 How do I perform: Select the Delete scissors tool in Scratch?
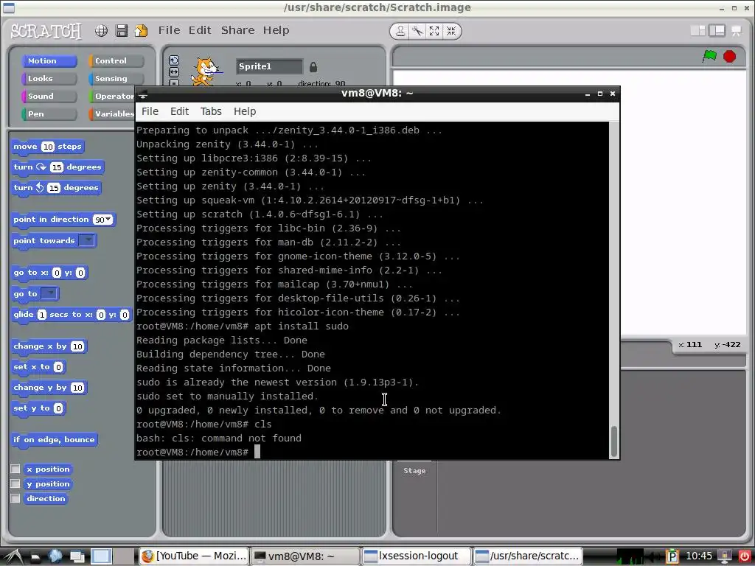pos(417,31)
